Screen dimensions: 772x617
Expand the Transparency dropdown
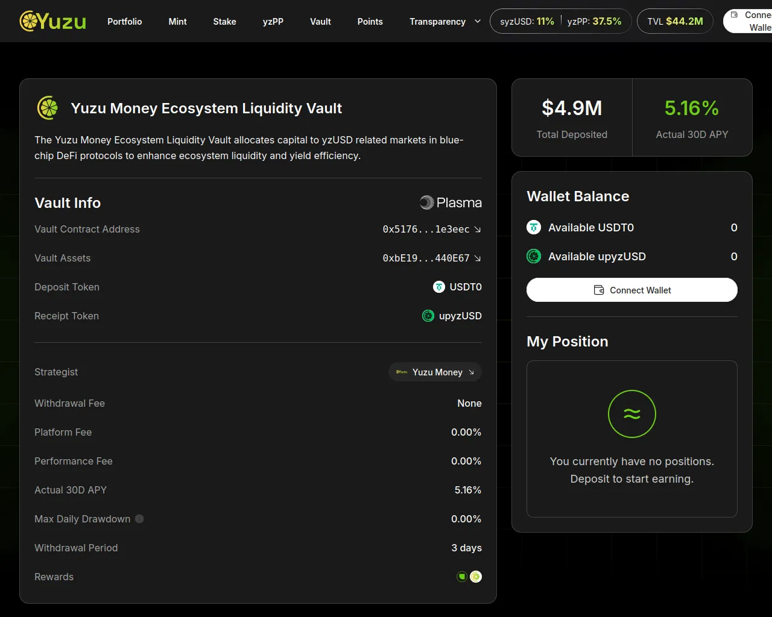click(445, 21)
